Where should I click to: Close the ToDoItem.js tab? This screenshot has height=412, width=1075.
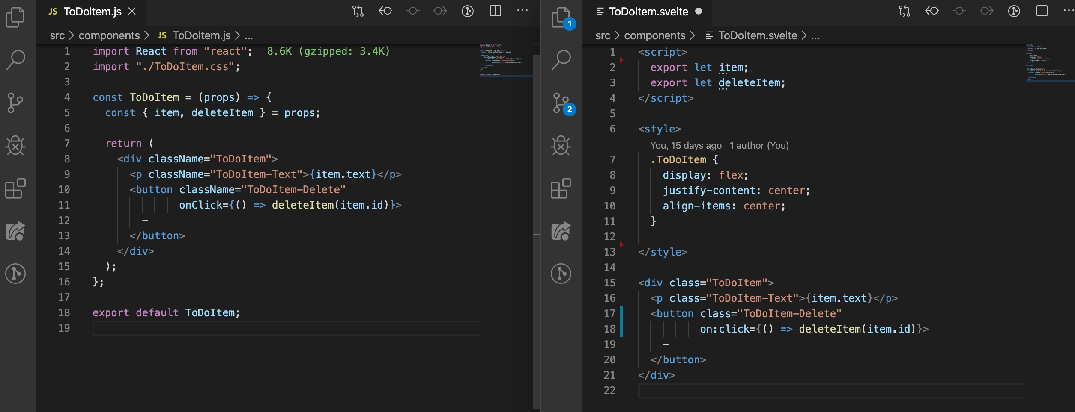[x=132, y=12]
